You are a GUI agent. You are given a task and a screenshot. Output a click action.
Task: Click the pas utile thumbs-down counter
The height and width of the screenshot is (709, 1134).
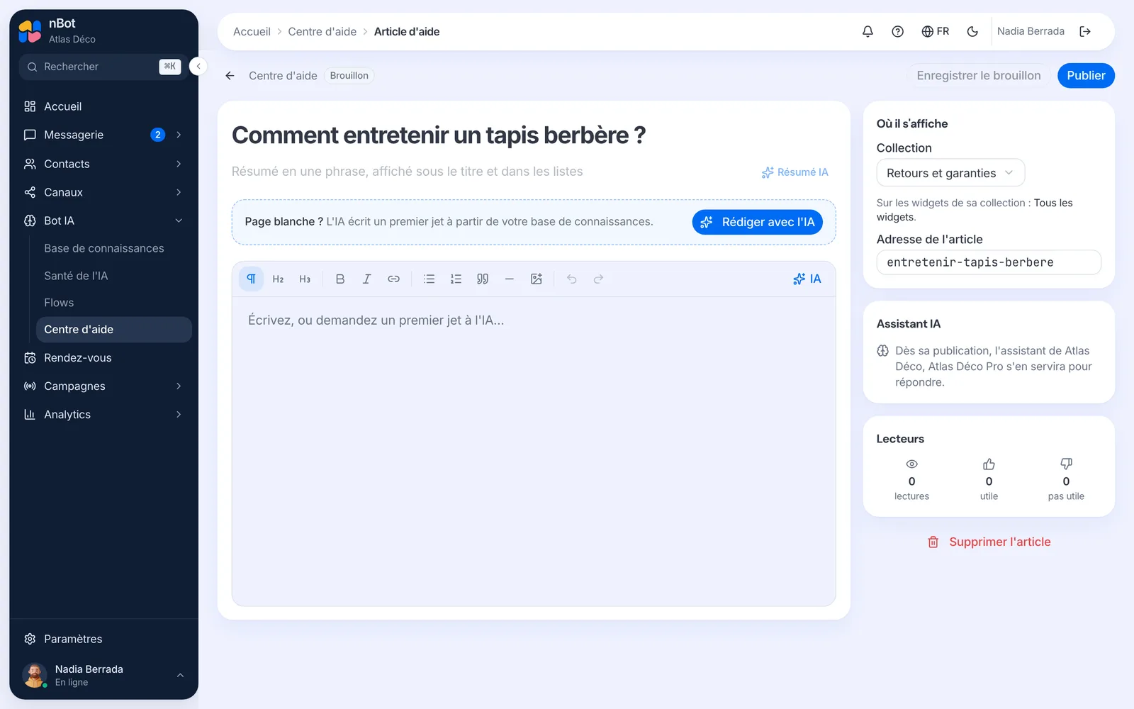[x=1066, y=480]
